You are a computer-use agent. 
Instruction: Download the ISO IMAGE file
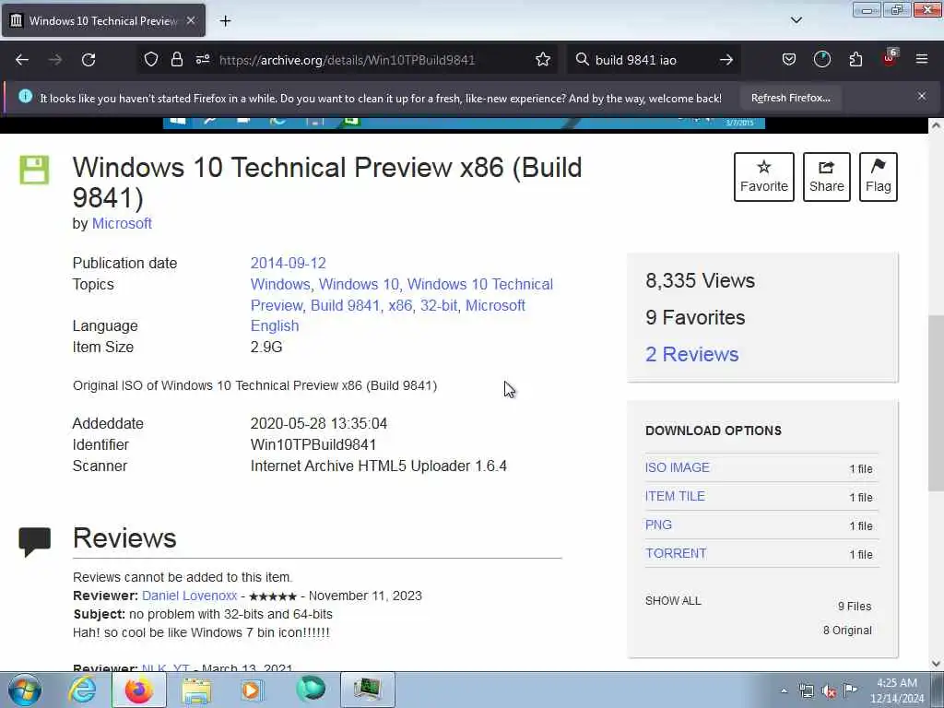tap(678, 467)
